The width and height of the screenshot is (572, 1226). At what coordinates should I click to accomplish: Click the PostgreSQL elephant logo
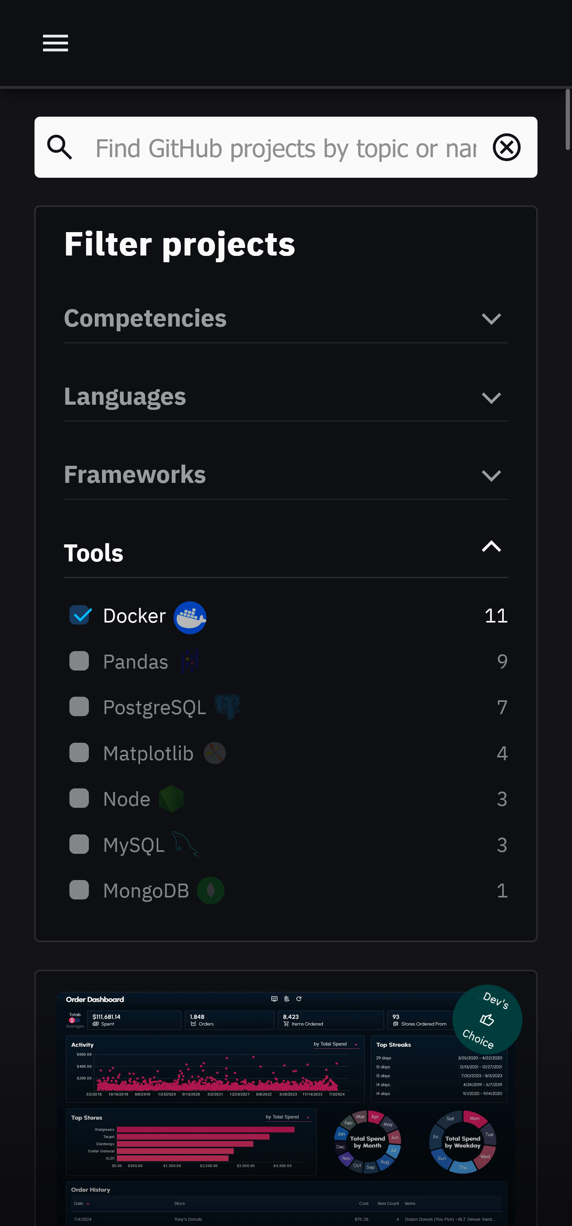coord(227,707)
